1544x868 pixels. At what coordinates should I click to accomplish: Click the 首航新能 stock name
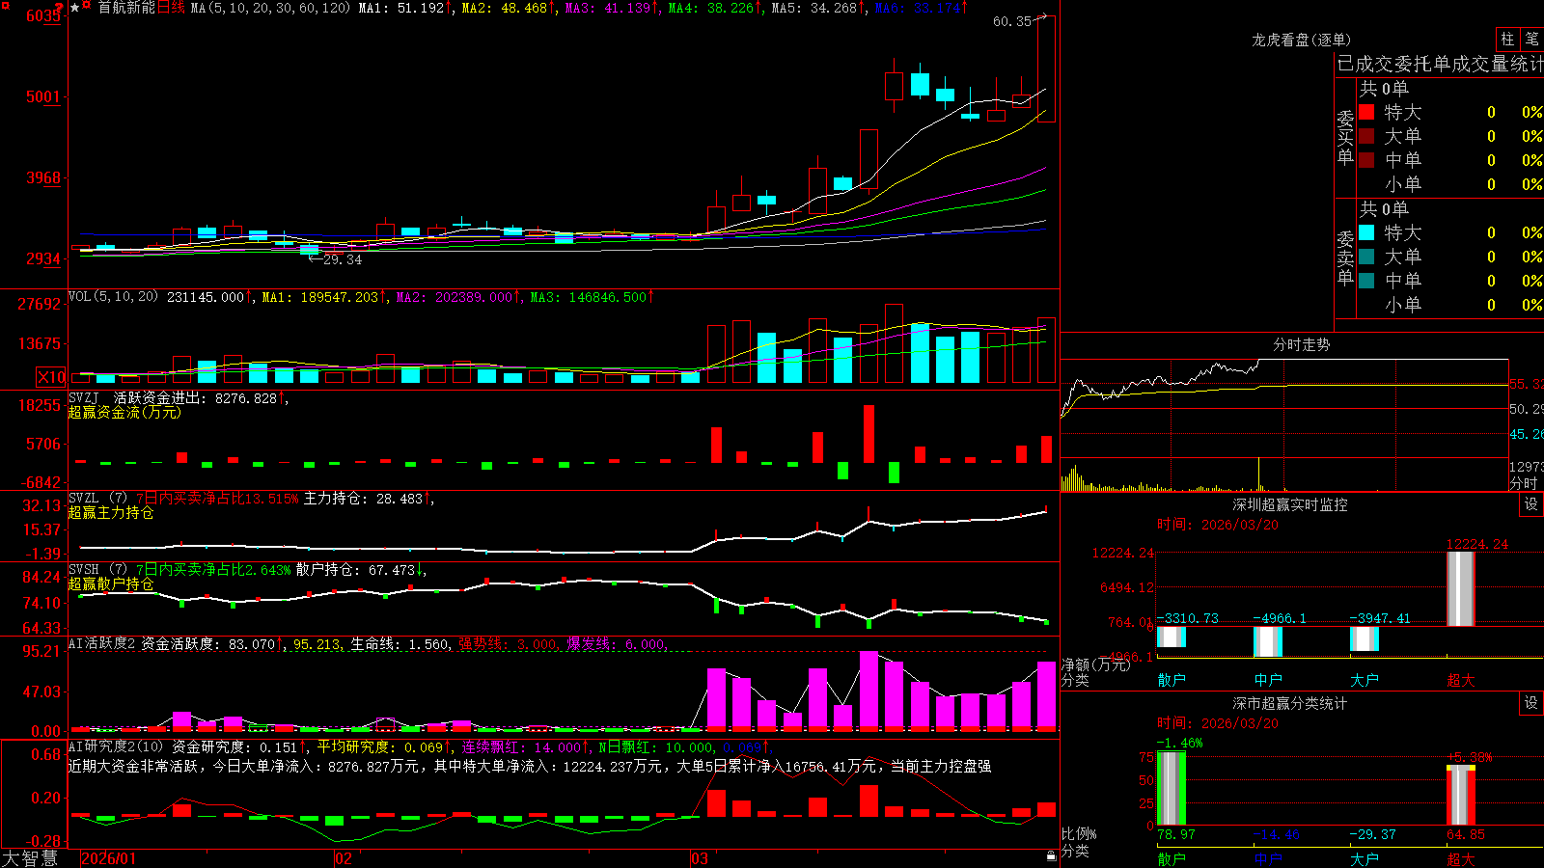[126, 8]
